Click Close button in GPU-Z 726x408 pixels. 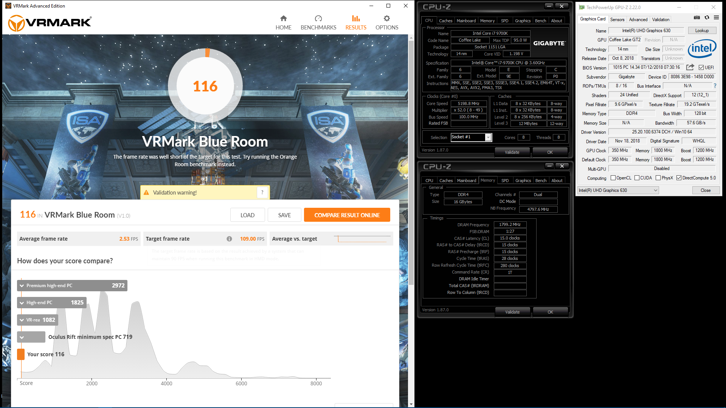[x=705, y=190]
